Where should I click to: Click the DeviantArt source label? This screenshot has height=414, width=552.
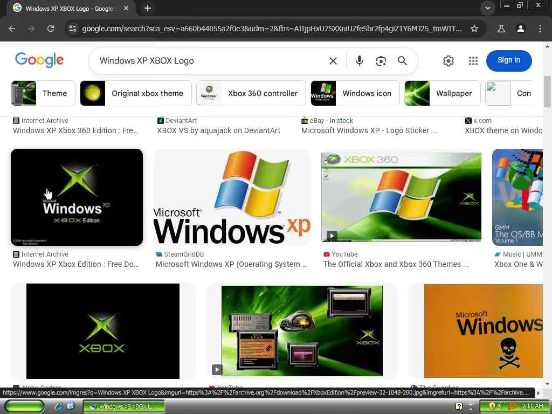pos(182,120)
